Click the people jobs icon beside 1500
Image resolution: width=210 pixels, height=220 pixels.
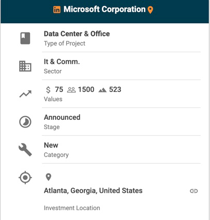pyautogui.click(x=71, y=90)
